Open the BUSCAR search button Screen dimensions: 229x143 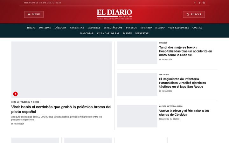pos(194,14)
